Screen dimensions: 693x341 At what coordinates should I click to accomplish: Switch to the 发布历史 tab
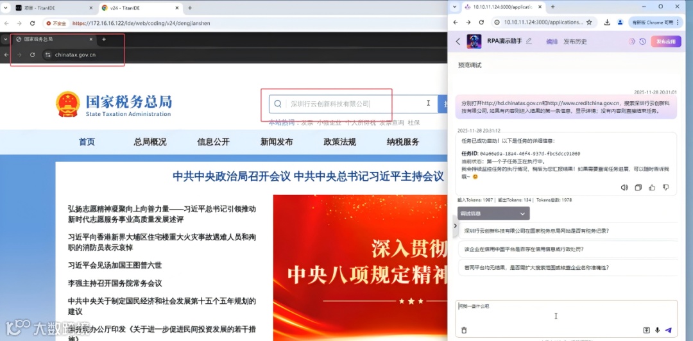(575, 42)
